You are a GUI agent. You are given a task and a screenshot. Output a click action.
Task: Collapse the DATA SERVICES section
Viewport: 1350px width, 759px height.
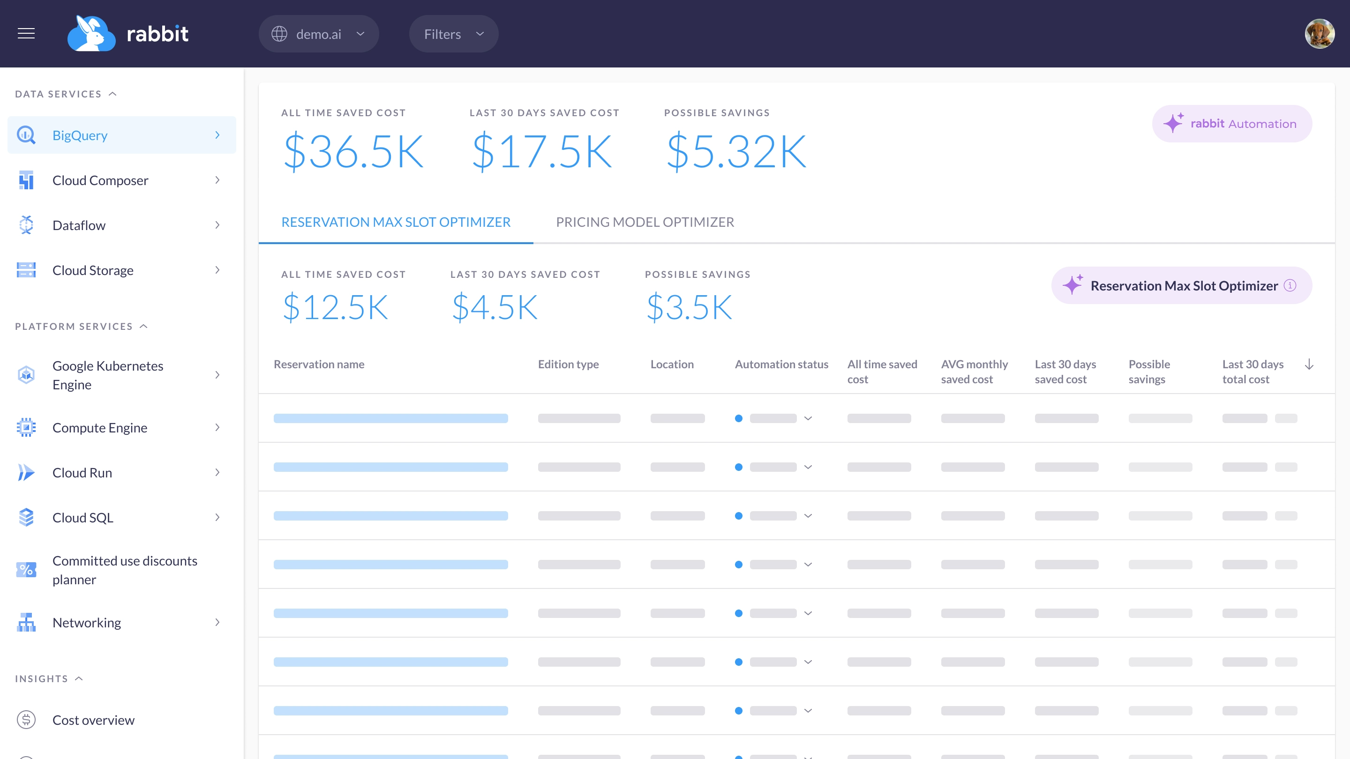(x=66, y=94)
